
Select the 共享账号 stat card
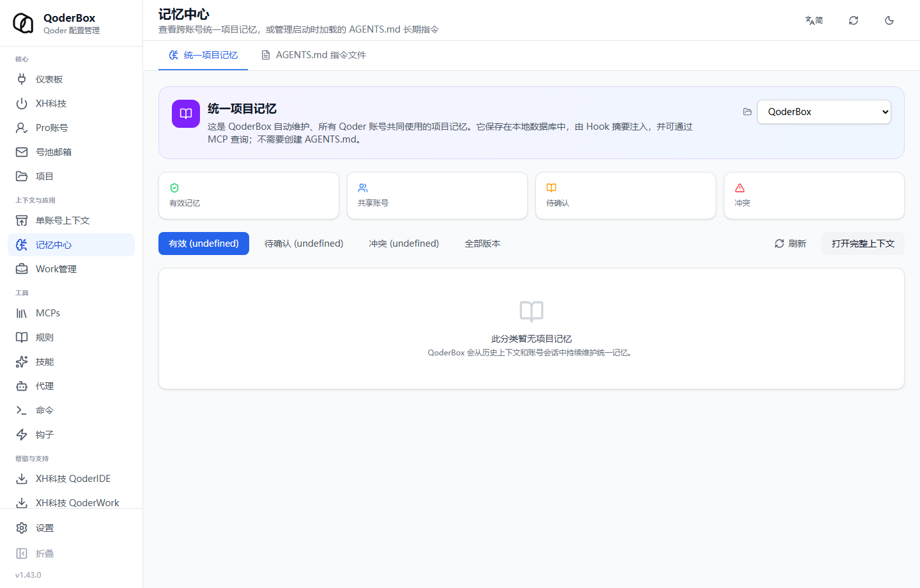[x=437, y=196]
